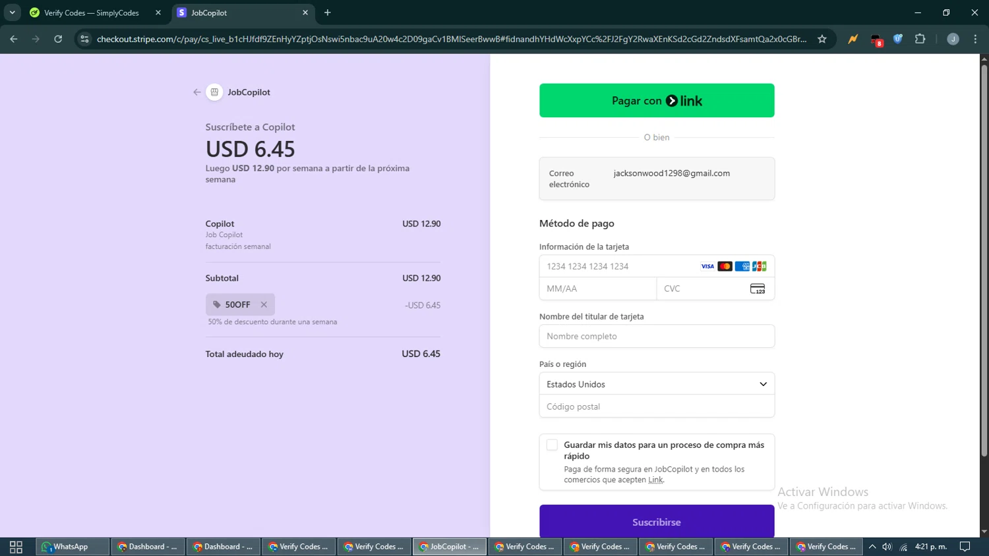Focus the Código postal field

657,406
